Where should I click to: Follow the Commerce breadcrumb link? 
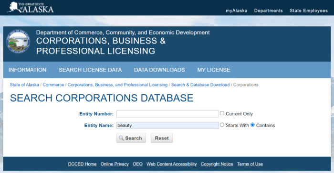coord(53,85)
